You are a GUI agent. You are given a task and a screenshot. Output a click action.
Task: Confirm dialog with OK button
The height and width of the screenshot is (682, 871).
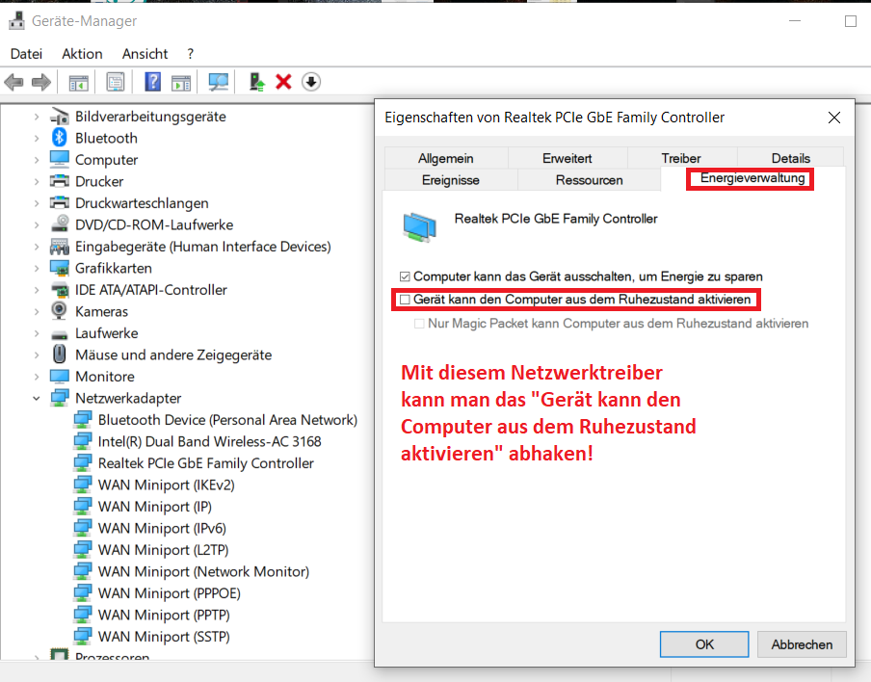[704, 644]
